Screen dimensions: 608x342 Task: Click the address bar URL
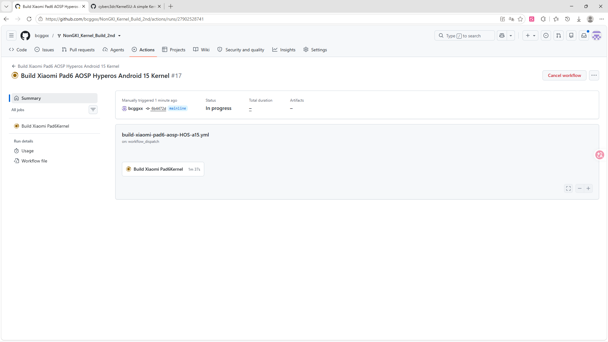pyautogui.click(x=124, y=19)
